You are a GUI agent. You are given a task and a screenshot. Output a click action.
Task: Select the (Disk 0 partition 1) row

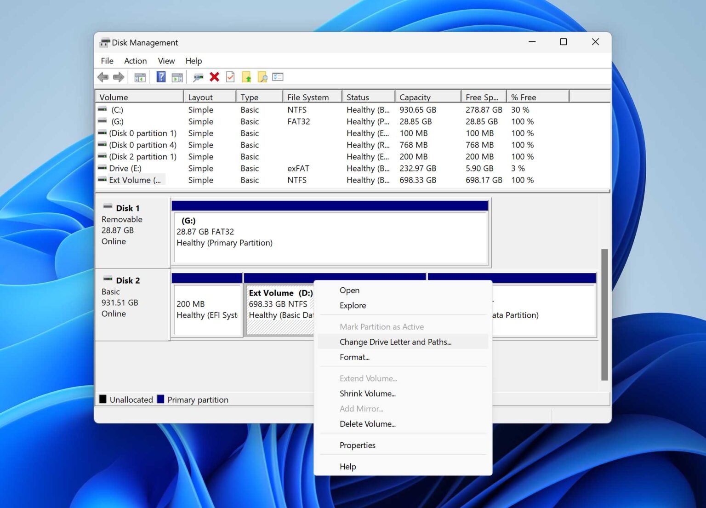tap(142, 133)
